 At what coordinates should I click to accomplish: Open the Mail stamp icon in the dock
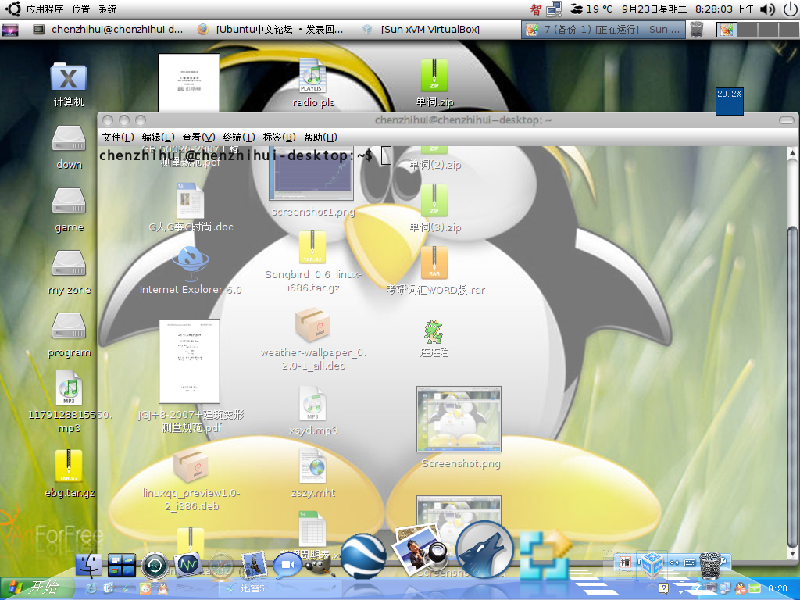tap(254, 566)
